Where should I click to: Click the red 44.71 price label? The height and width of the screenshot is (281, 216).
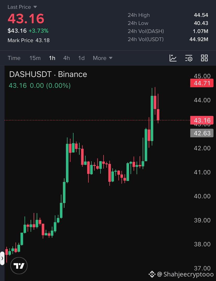[x=202, y=83]
